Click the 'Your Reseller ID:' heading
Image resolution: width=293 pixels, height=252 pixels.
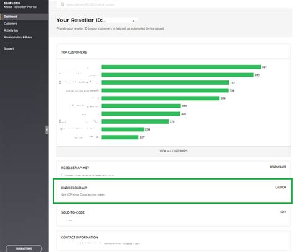point(80,20)
